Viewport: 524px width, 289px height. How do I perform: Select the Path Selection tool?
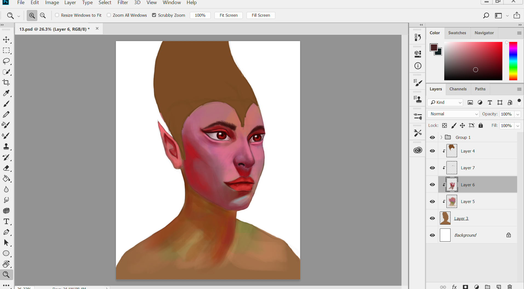[6, 243]
